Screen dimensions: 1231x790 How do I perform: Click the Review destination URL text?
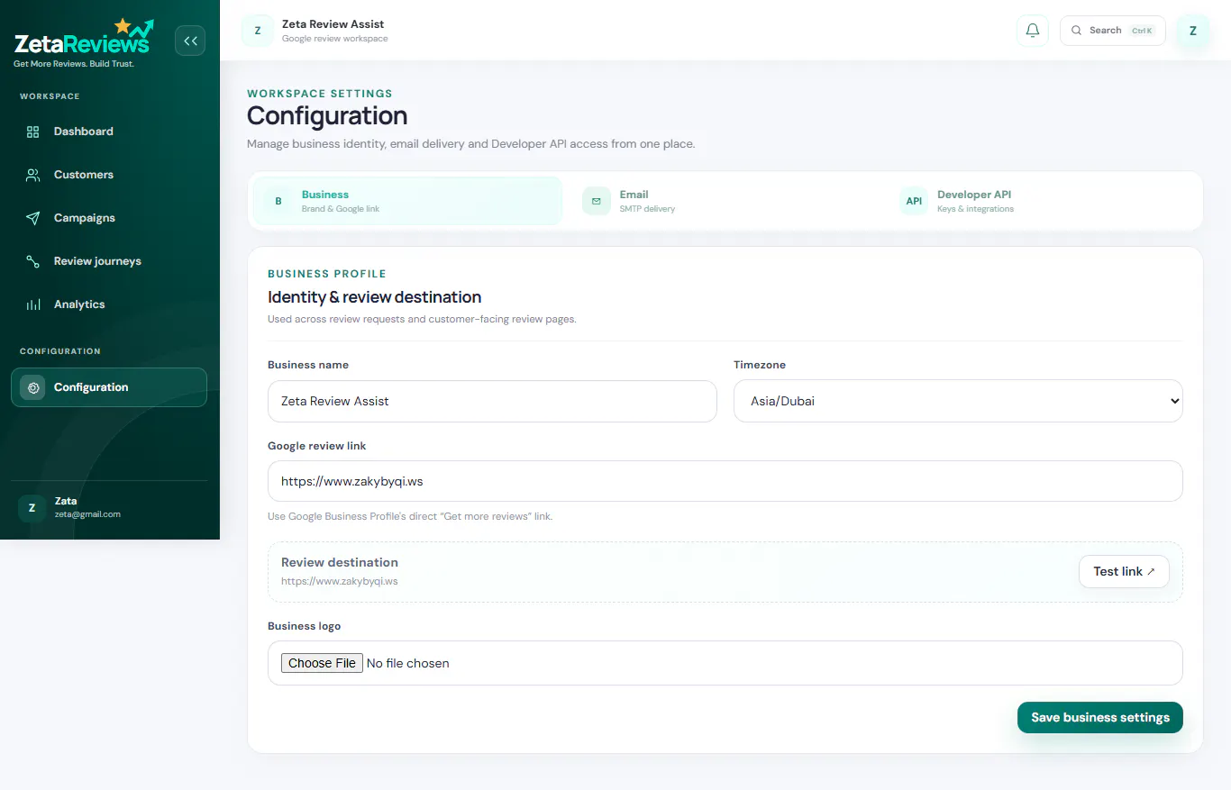click(x=340, y=581)
